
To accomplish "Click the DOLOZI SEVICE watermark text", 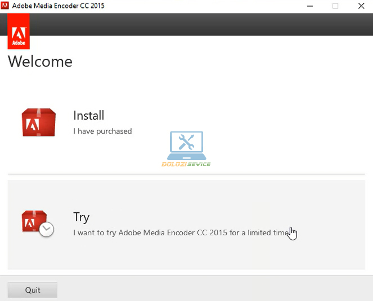I will point(186,165).
